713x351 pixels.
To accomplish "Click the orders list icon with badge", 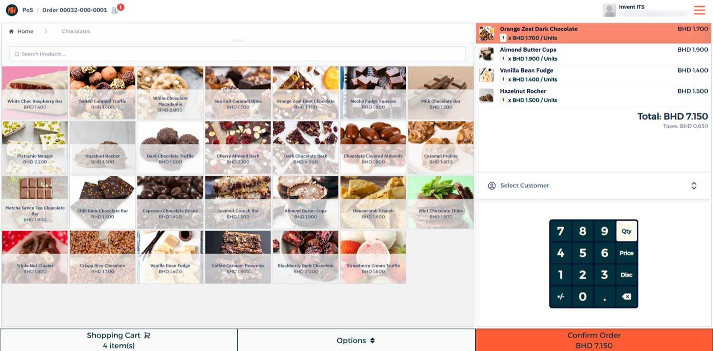I will pyautogui.click(x=115, y=10).
